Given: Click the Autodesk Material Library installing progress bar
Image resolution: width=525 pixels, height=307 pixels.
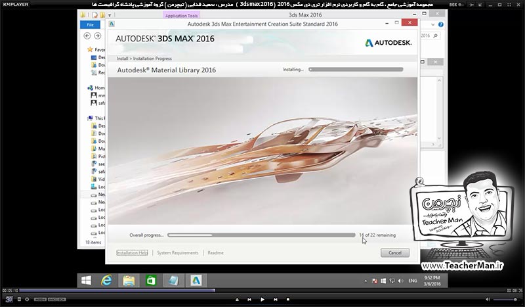Looking at the screenshot, I should point(356,70).
